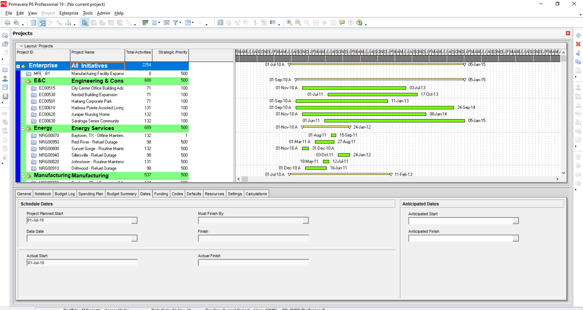Click the Print icon in the toolbar

8,22
